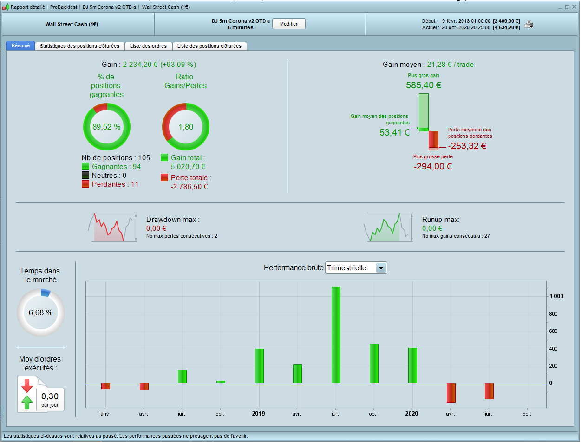Switch to Liste des ordres tab

(x=149, y=46)
